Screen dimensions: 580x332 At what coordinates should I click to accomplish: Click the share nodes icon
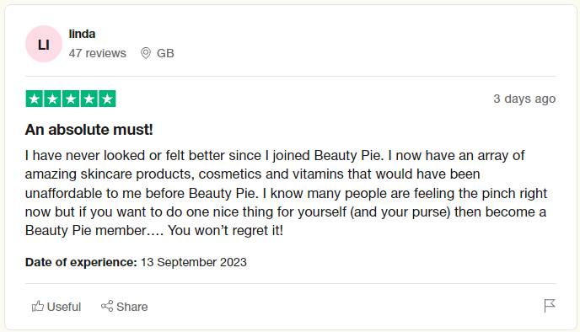pos(107,306)
